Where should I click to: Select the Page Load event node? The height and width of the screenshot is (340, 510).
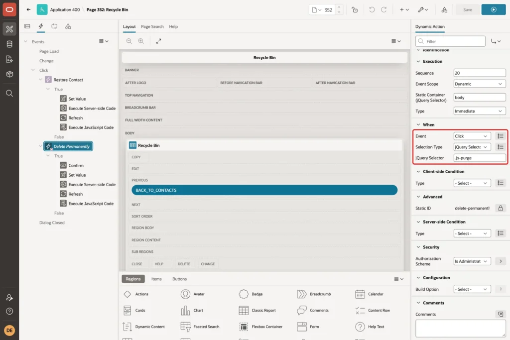[49, 51]
